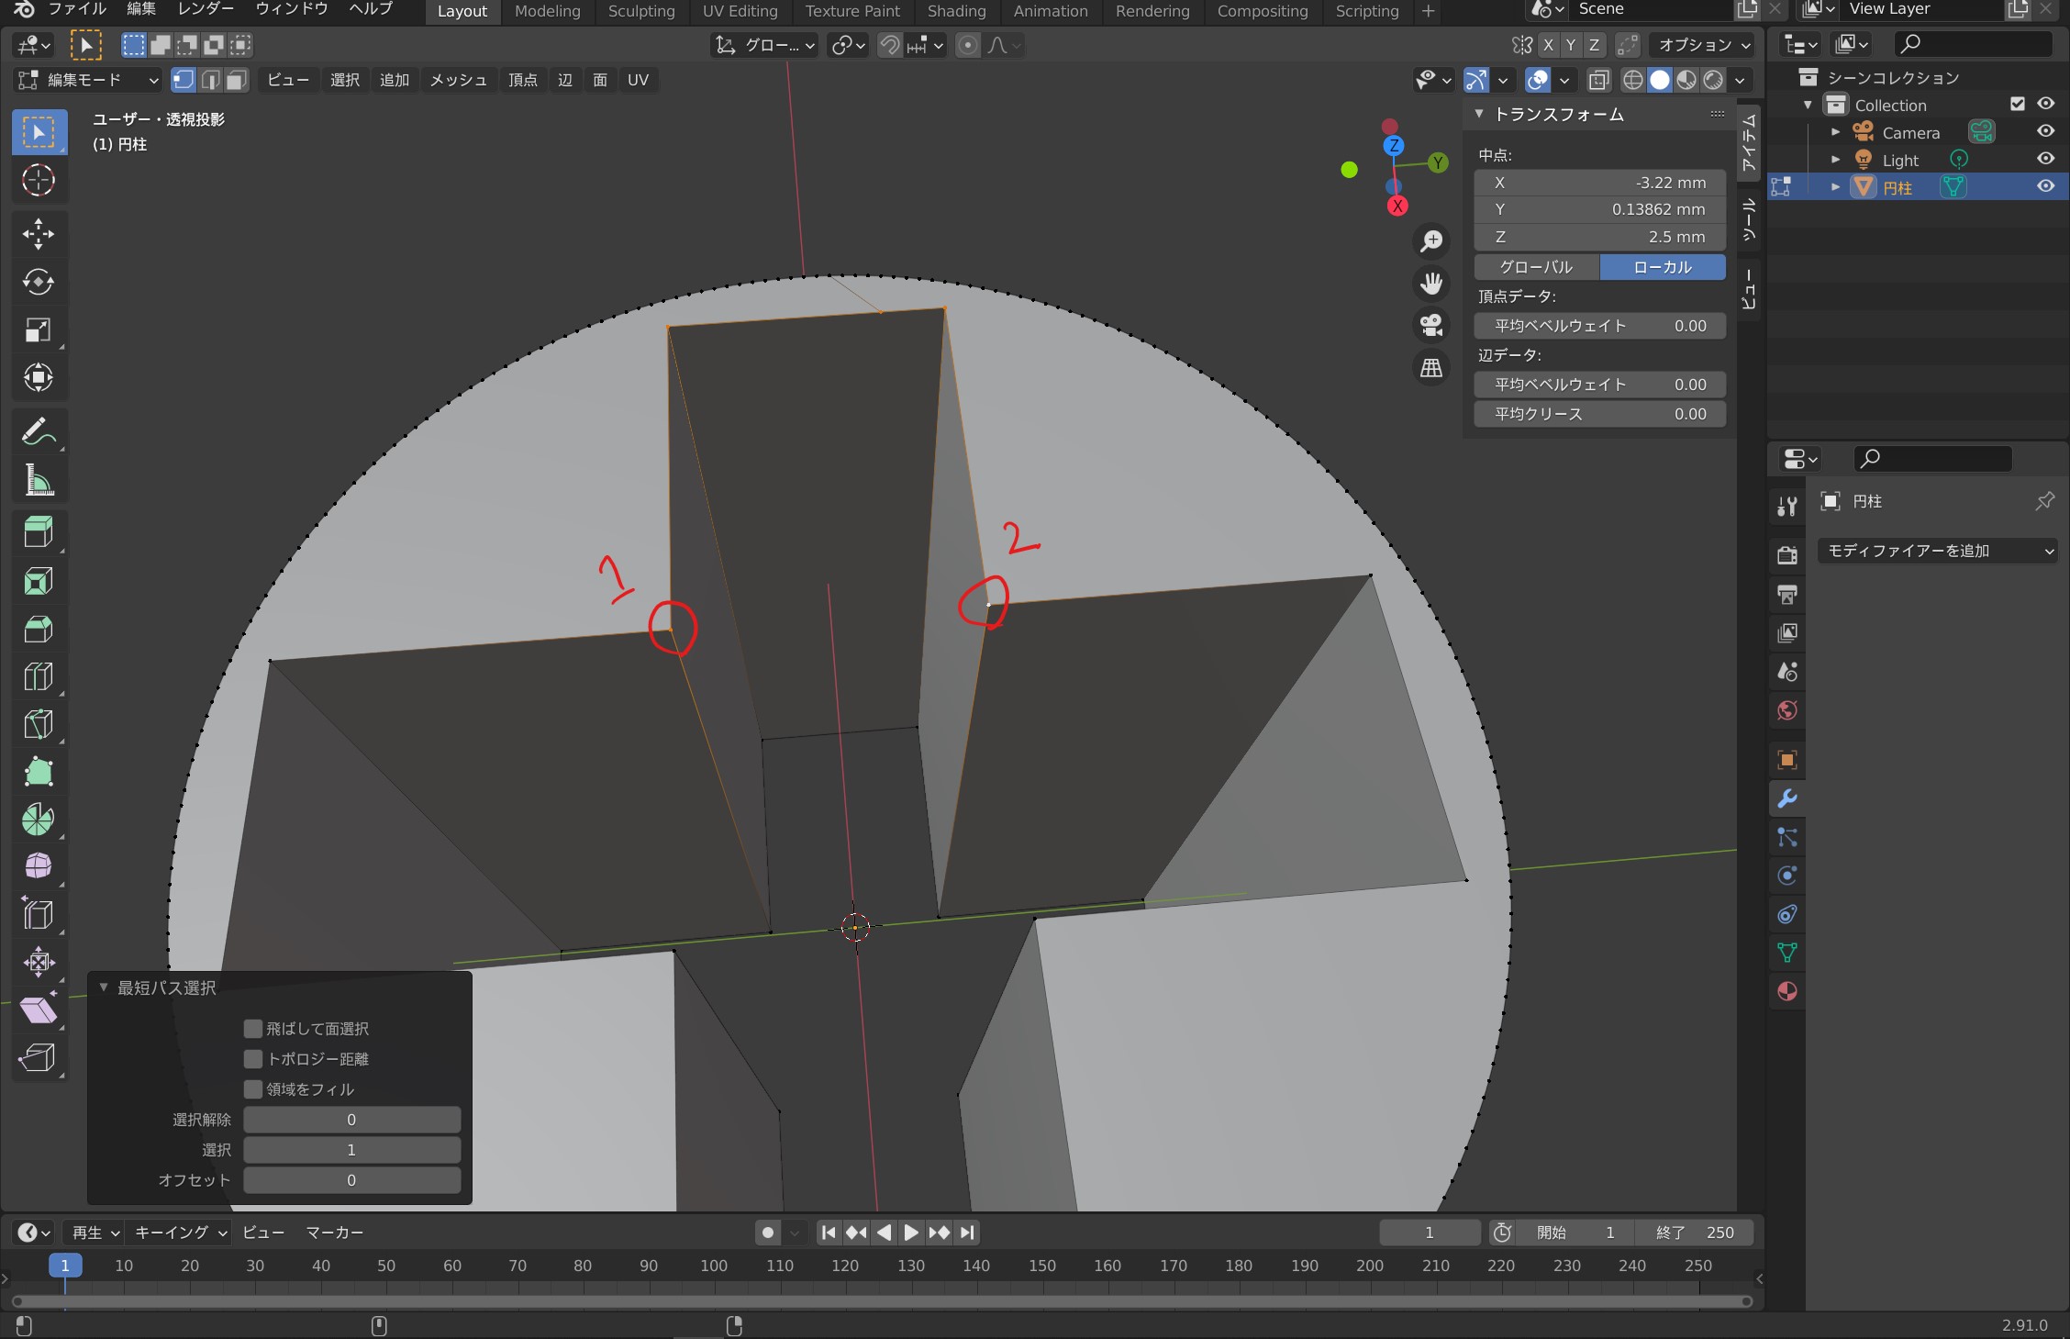Image resolution: width=2070 pixels, height=1339 pixels.
Task: Select the Rotate tool
Action: 38,282
